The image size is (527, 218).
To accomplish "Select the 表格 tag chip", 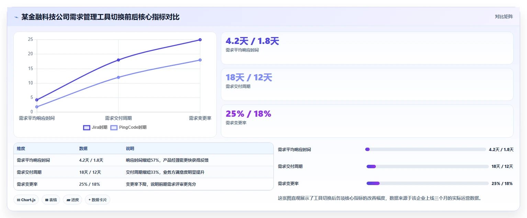I will point(51,200).
